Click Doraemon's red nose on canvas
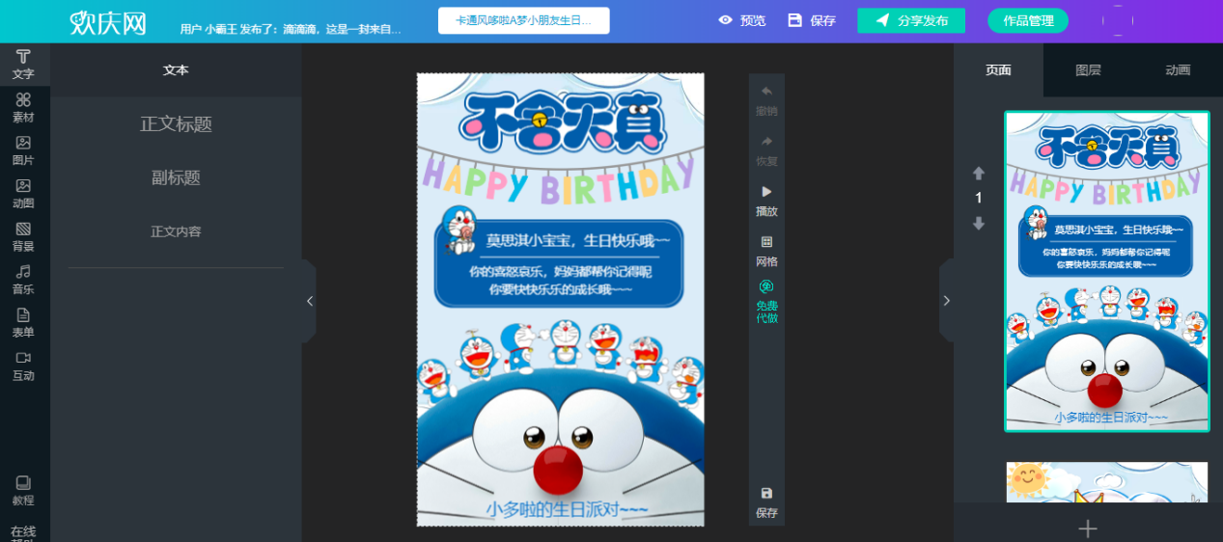The width and height of the screenshot is (1223, 542). (x=558, y=469)
